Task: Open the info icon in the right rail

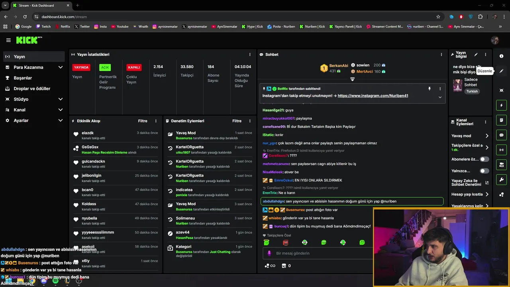Action: pos(501,56)
